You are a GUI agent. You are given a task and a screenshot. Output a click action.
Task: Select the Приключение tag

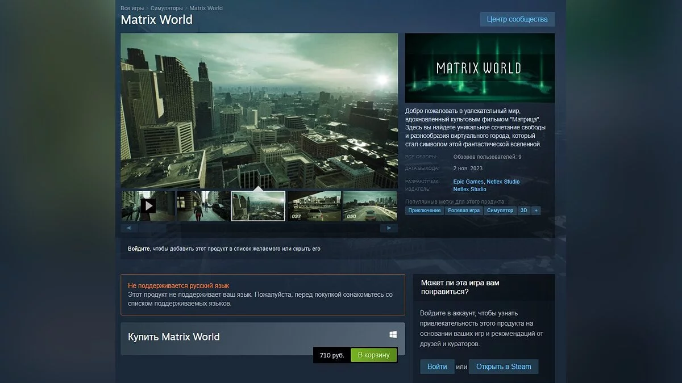pyautogui.click(x=425, y=211)
